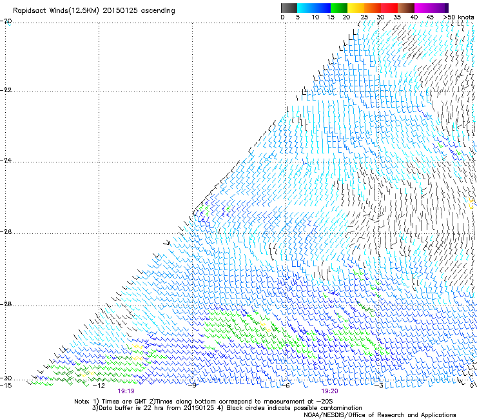
Task: Click the -15 longitude axis label
Action: 6,385
